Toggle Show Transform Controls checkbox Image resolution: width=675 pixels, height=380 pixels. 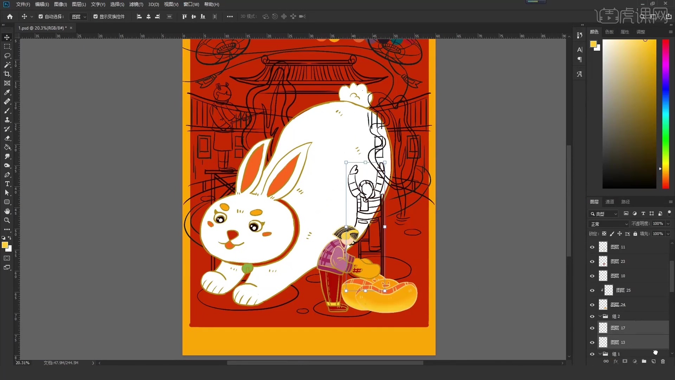95,17
